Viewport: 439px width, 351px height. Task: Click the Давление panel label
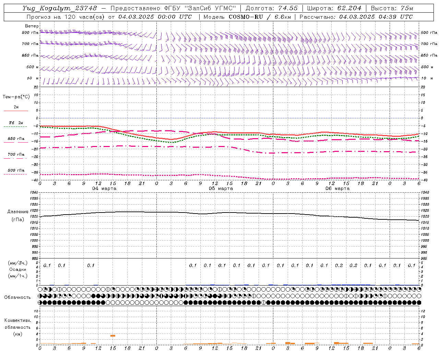(18, 212)
